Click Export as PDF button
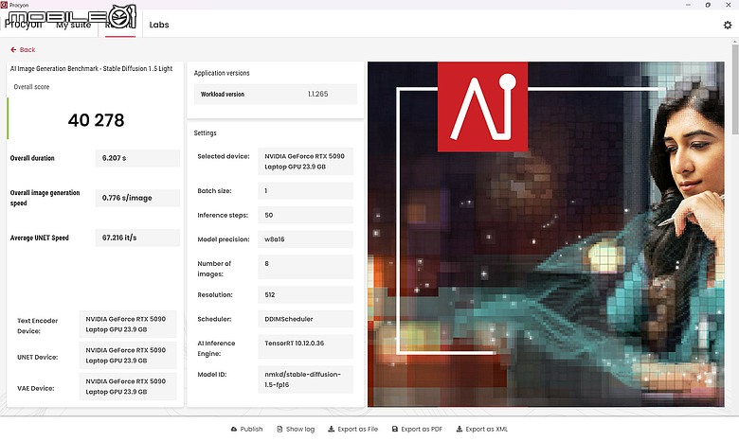The width and height of the screenshot is (739, 441). (417, 429)
